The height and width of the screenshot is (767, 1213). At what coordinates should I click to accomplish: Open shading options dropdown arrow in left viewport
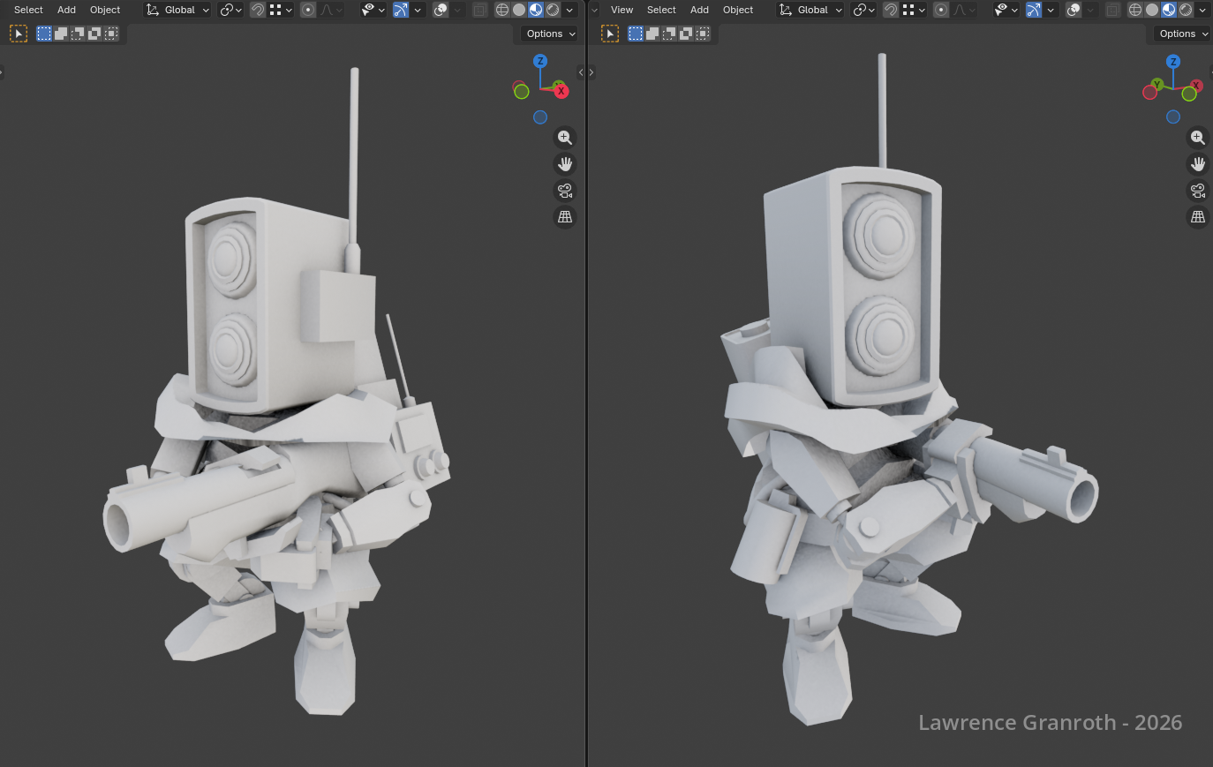[x=569, y=10]
